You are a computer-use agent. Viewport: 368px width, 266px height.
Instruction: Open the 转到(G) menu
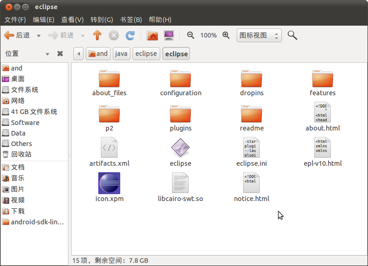(101, 20)
